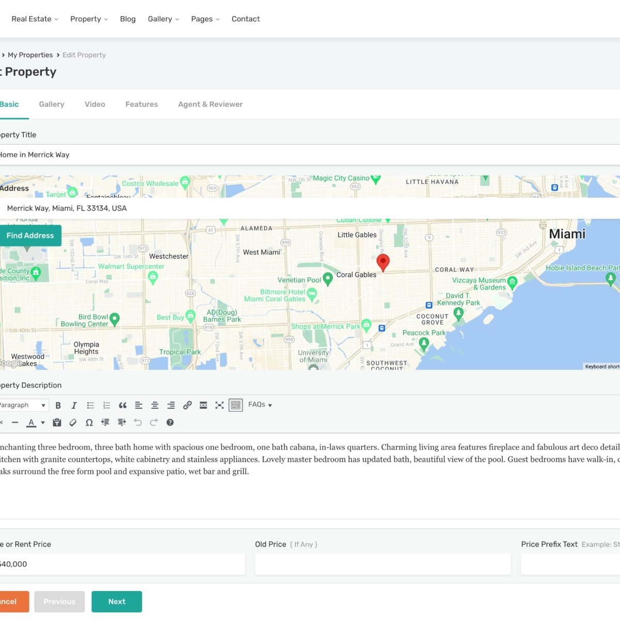Open the Paragraph format dropdown
Screen dimensions: 620x620
click(x=23, y=406)
